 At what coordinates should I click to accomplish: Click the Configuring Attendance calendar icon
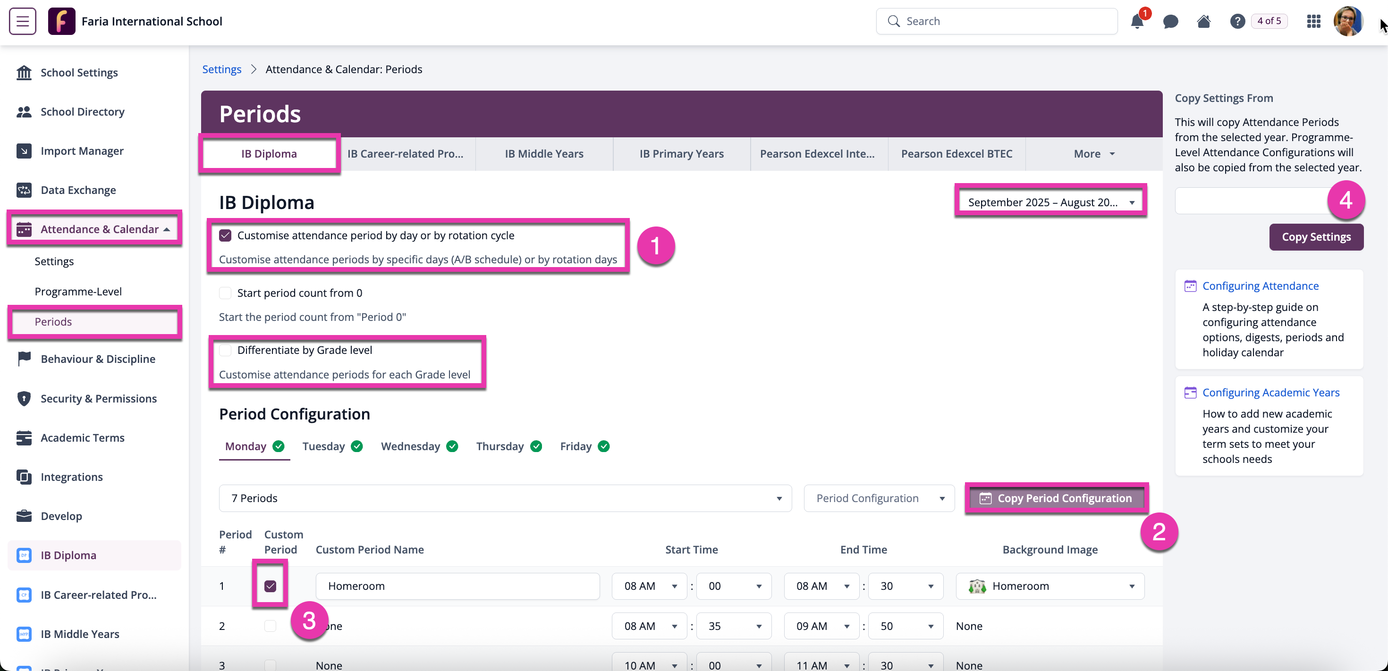tap(1190, 286)
